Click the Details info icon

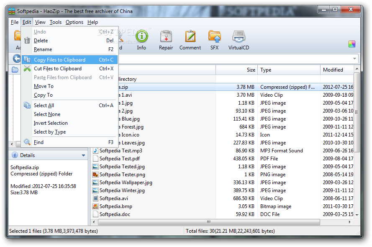15,155
